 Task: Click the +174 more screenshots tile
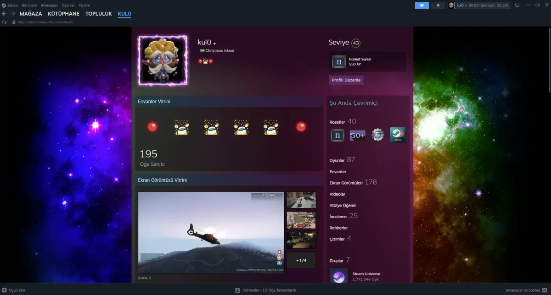[x=301, y=260]
